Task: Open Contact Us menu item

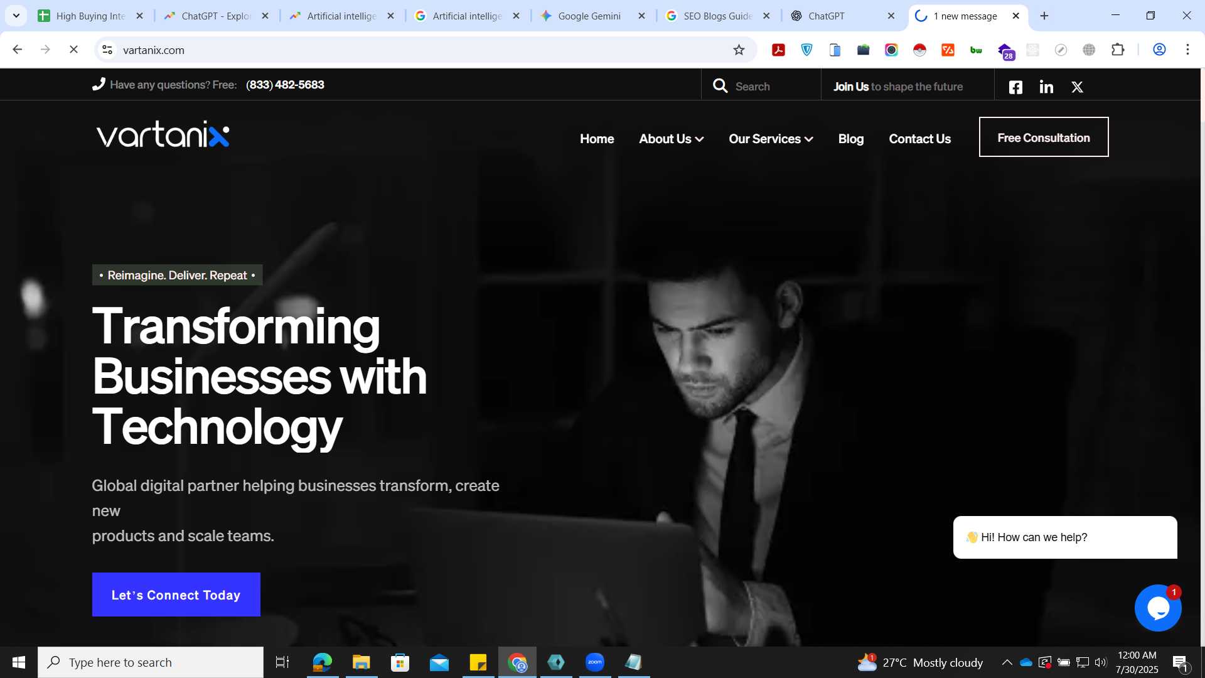Action: (x=919, y=139)
